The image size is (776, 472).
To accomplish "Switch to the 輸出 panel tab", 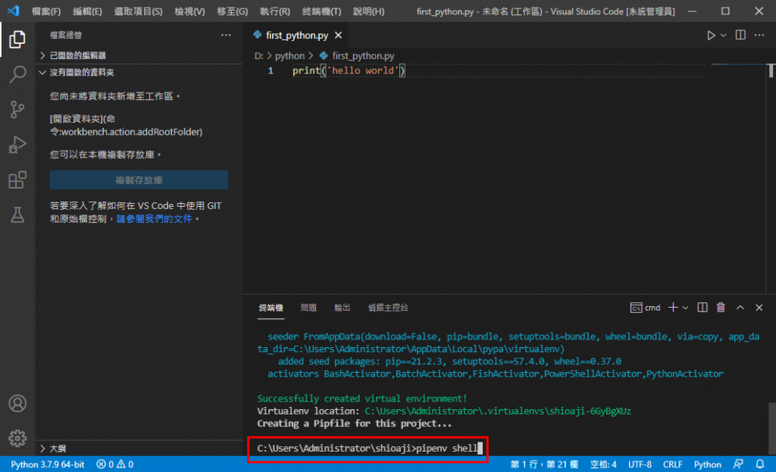I will 342,308.
